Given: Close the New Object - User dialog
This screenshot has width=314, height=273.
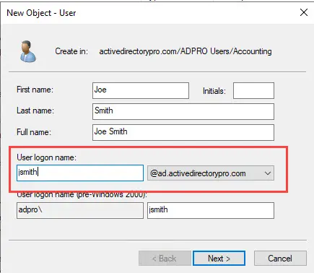Looking at the screenshot, I should [304, 12].
